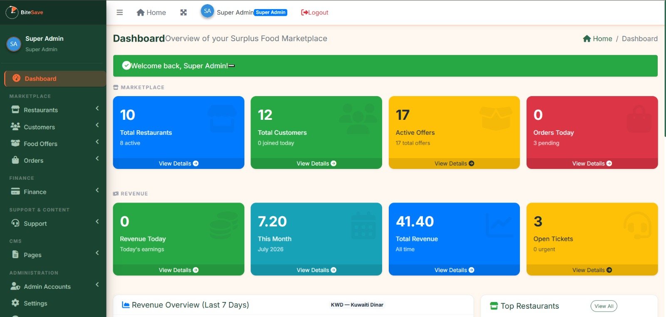View Details of Active Offers card
The height and width of the screenshot is (317, 666).
454,163
